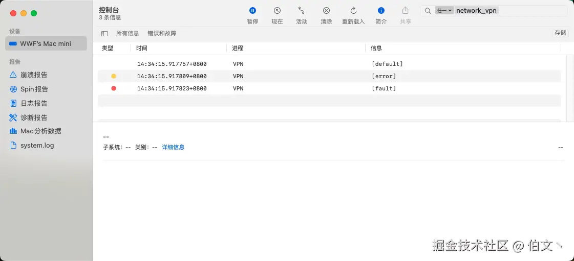The width and height of the screenshot is (574, 261).
Task: Sort by 时间 column header
Action: pyautogui.click(x=142, y=48)
